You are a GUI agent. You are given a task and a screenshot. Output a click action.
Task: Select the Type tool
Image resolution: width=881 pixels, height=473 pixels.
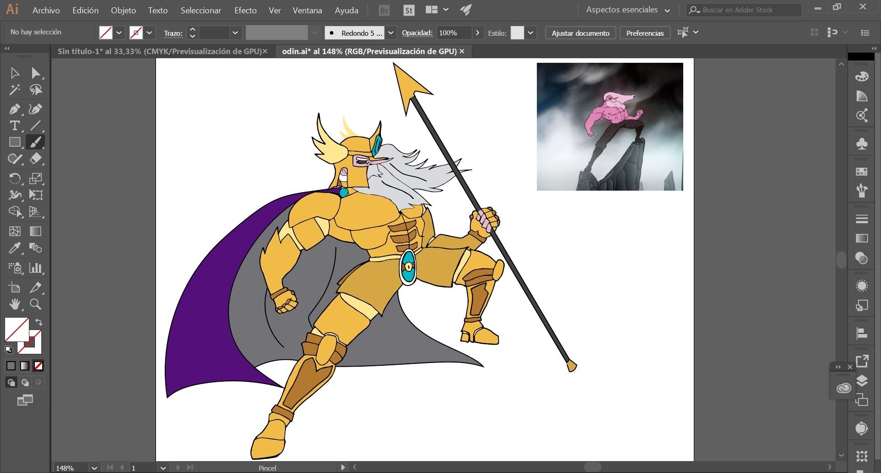point(14,126)
